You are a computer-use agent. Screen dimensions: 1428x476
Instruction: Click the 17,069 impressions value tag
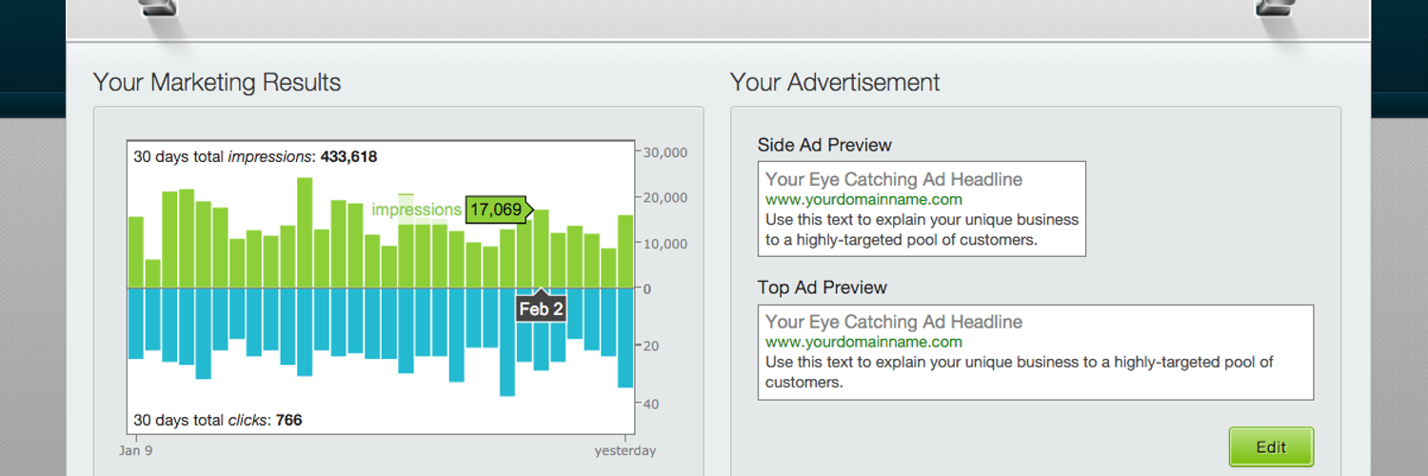[x=497, y=209]
